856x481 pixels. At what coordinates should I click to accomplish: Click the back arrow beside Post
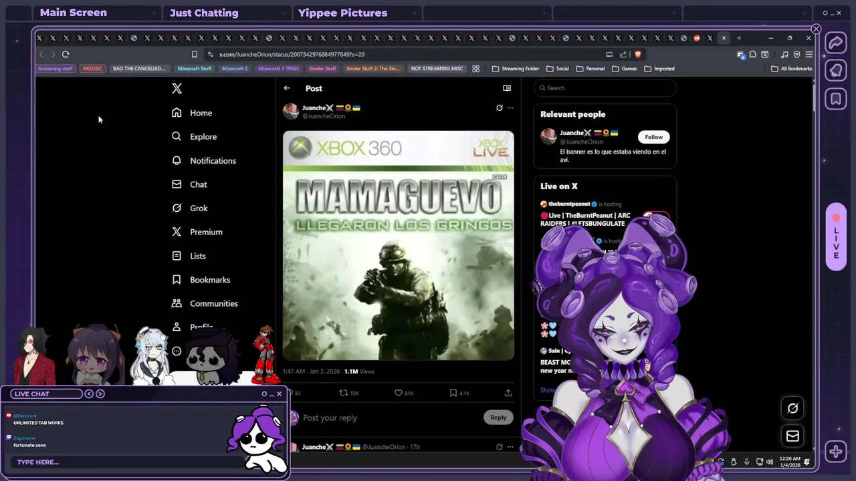point(287,88)
